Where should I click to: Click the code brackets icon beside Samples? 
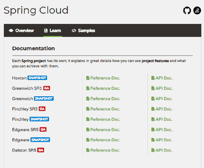(74, 30)
